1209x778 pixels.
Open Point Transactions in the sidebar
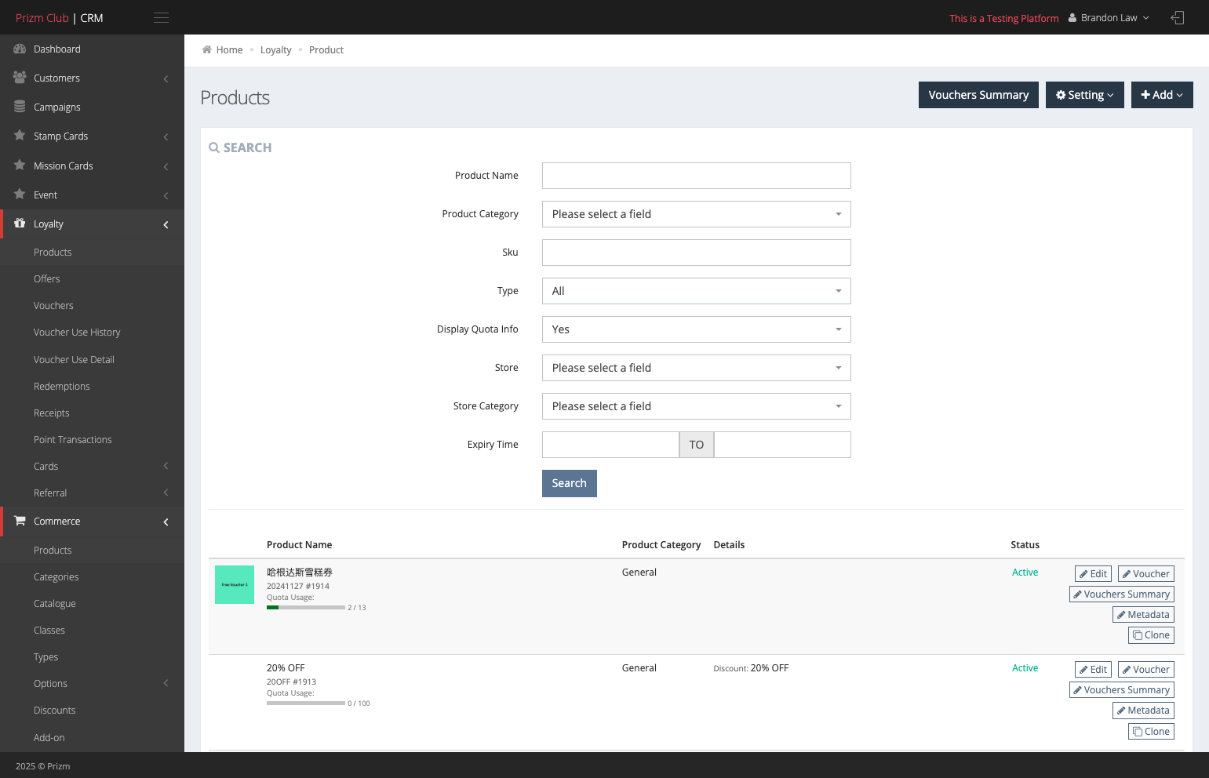(x=72, y=439)
